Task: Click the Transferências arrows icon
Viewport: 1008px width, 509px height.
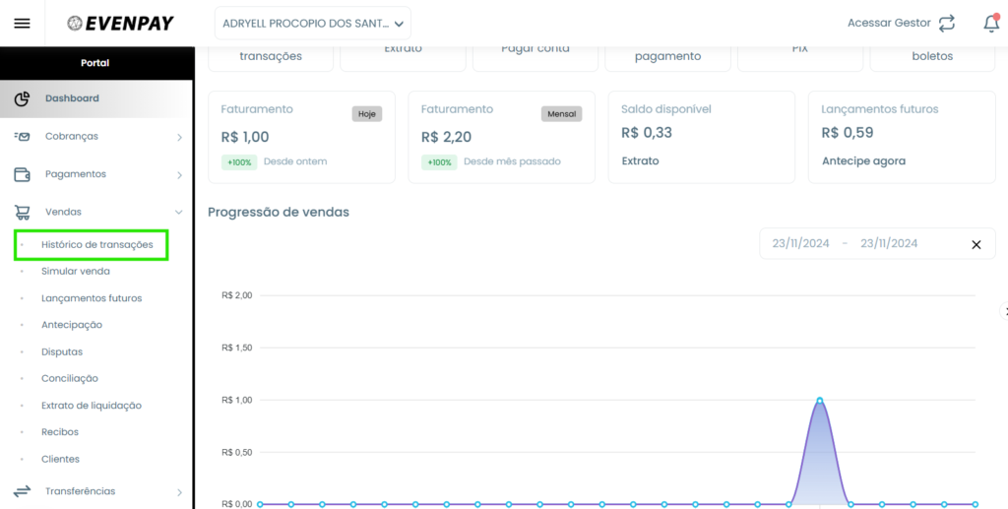Action: [x=22, y=491]
